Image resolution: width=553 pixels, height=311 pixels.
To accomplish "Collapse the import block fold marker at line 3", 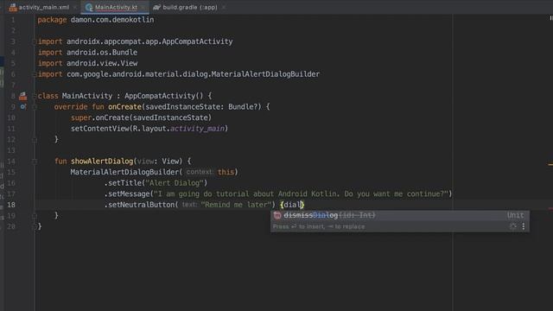I will coord(35,41).
